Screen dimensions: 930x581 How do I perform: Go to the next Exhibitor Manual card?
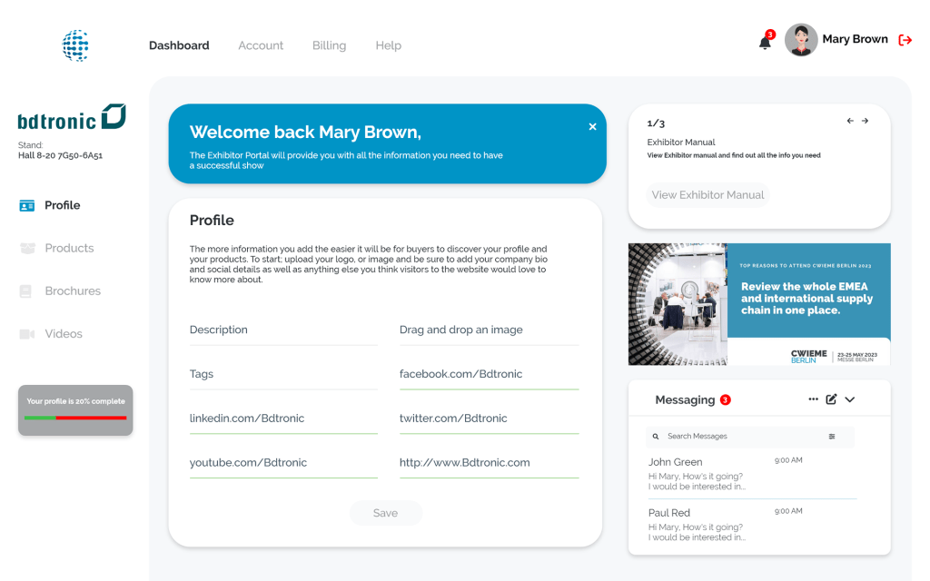(x=865, y=121)
